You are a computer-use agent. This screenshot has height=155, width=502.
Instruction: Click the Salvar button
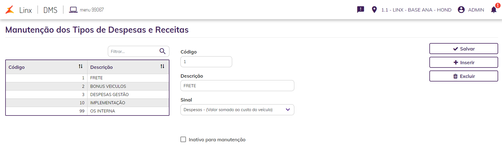click(x=463, y=49)
